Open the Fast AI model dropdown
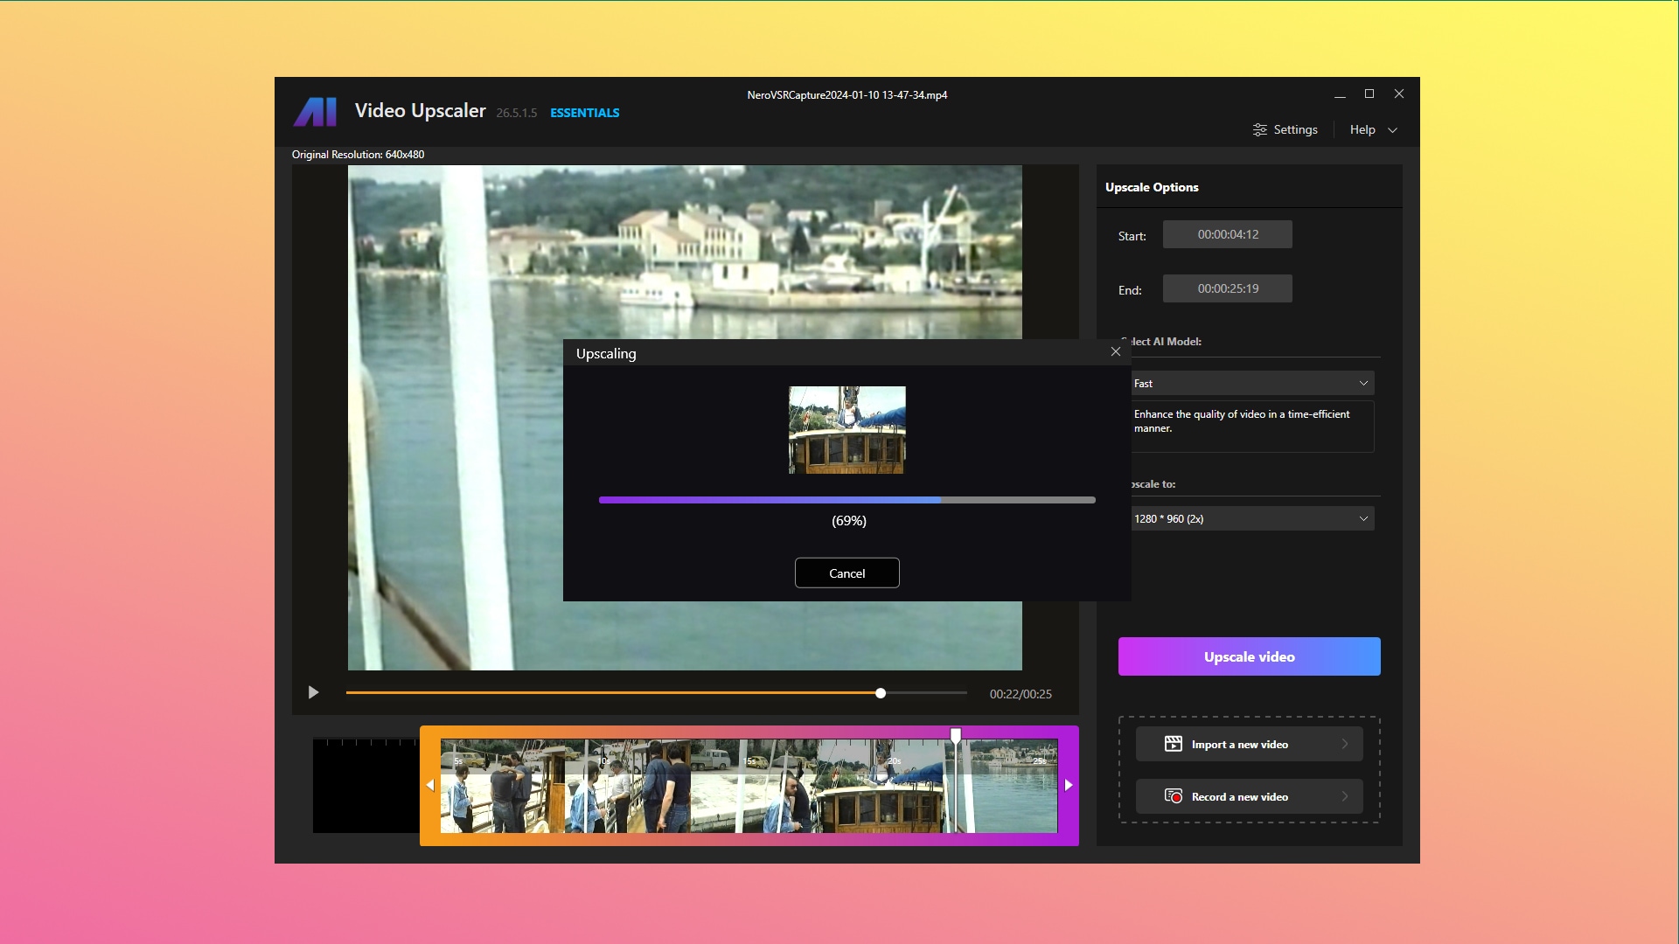The width and height of the screenshot is (1679, 944). pyautogui.click(x=1251, y=383)
